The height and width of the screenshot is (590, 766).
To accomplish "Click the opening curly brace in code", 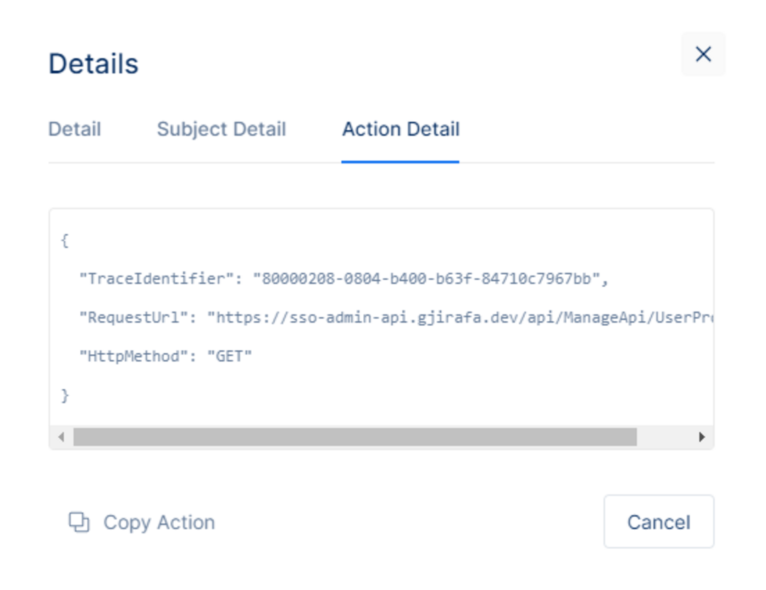I will tap(65, 240).
